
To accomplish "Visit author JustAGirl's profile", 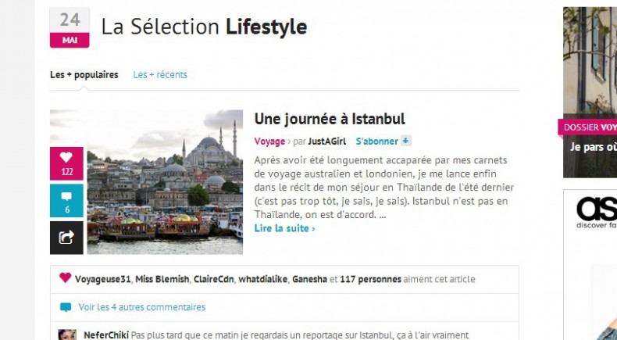I will point(326,141).
